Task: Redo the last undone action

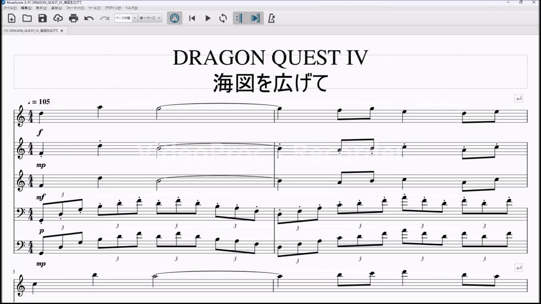Action: [x=105, y=18]
